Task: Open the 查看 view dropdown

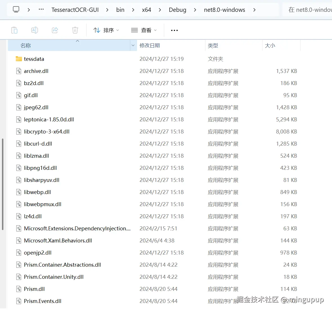Action: [x=144, y=30]
